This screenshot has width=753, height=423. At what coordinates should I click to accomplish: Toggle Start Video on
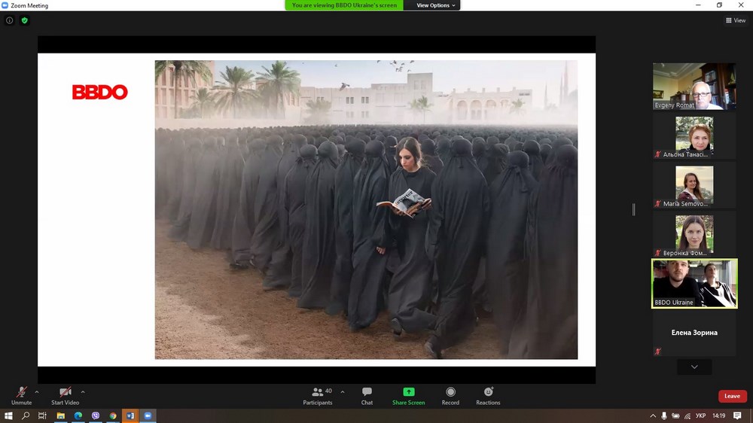click(66, 396)
